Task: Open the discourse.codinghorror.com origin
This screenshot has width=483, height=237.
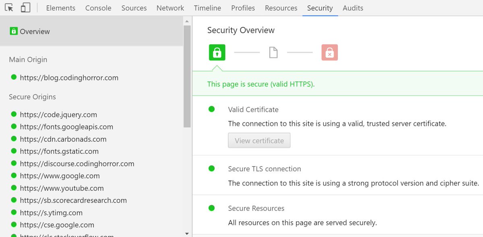Action: click(77, 164)
